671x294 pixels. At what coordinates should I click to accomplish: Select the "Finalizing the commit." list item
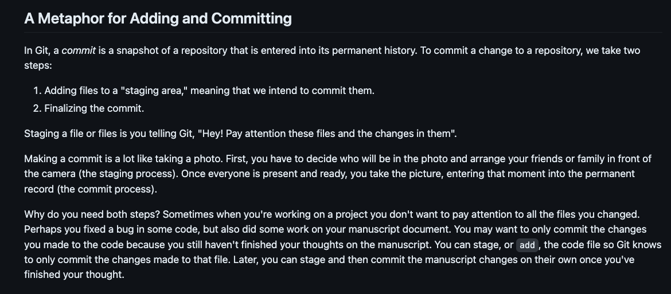[x=94, y=108]
